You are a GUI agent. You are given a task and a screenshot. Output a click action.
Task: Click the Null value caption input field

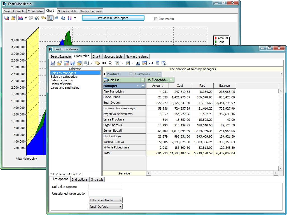pos(106,187)
